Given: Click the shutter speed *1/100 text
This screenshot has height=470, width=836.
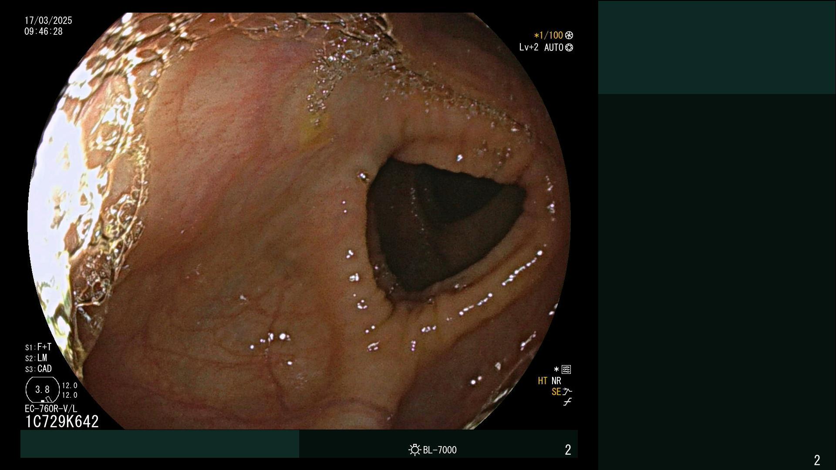Looking at the screenshot, I should (x=549, y=35).
